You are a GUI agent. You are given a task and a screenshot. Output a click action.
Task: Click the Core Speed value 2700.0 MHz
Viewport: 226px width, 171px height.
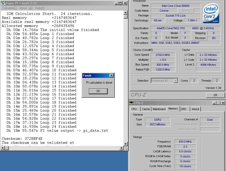[x=163, y=55]
